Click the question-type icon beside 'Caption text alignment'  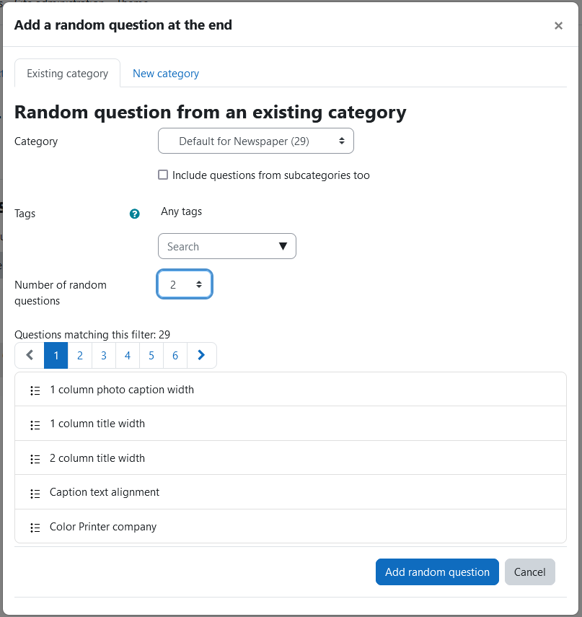[x=35, y=494]
